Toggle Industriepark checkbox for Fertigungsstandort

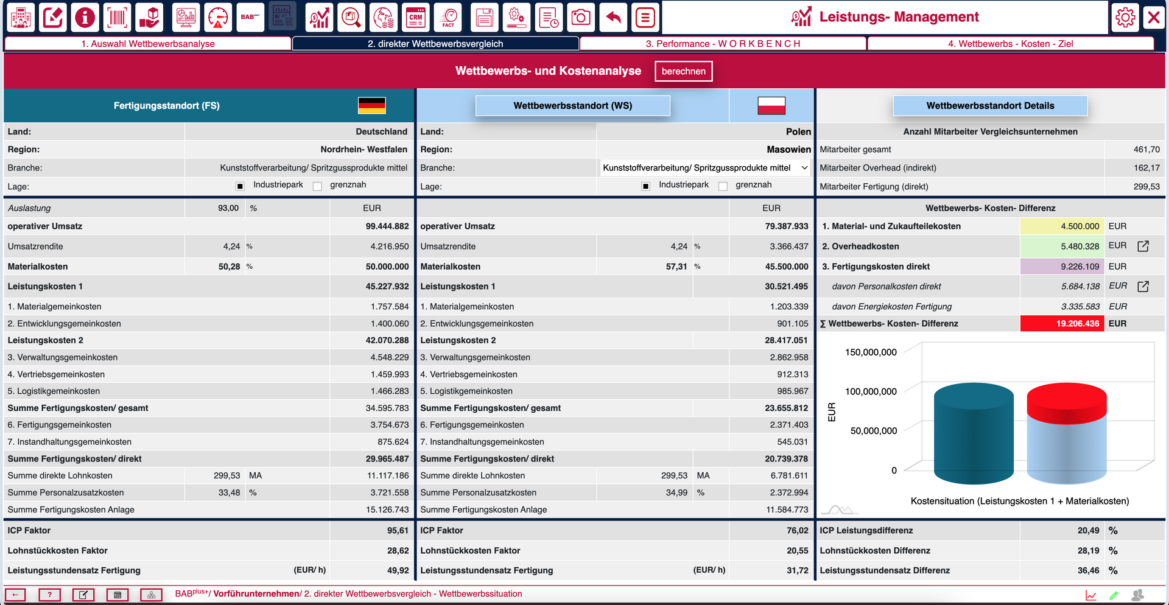(x=240, y=186)
